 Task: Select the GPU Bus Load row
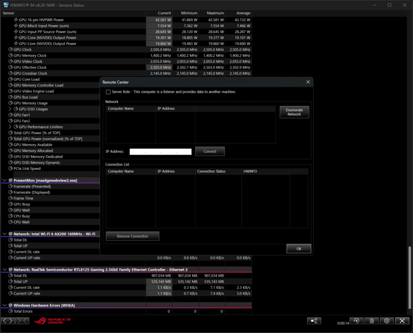click(x=50, y=97)
